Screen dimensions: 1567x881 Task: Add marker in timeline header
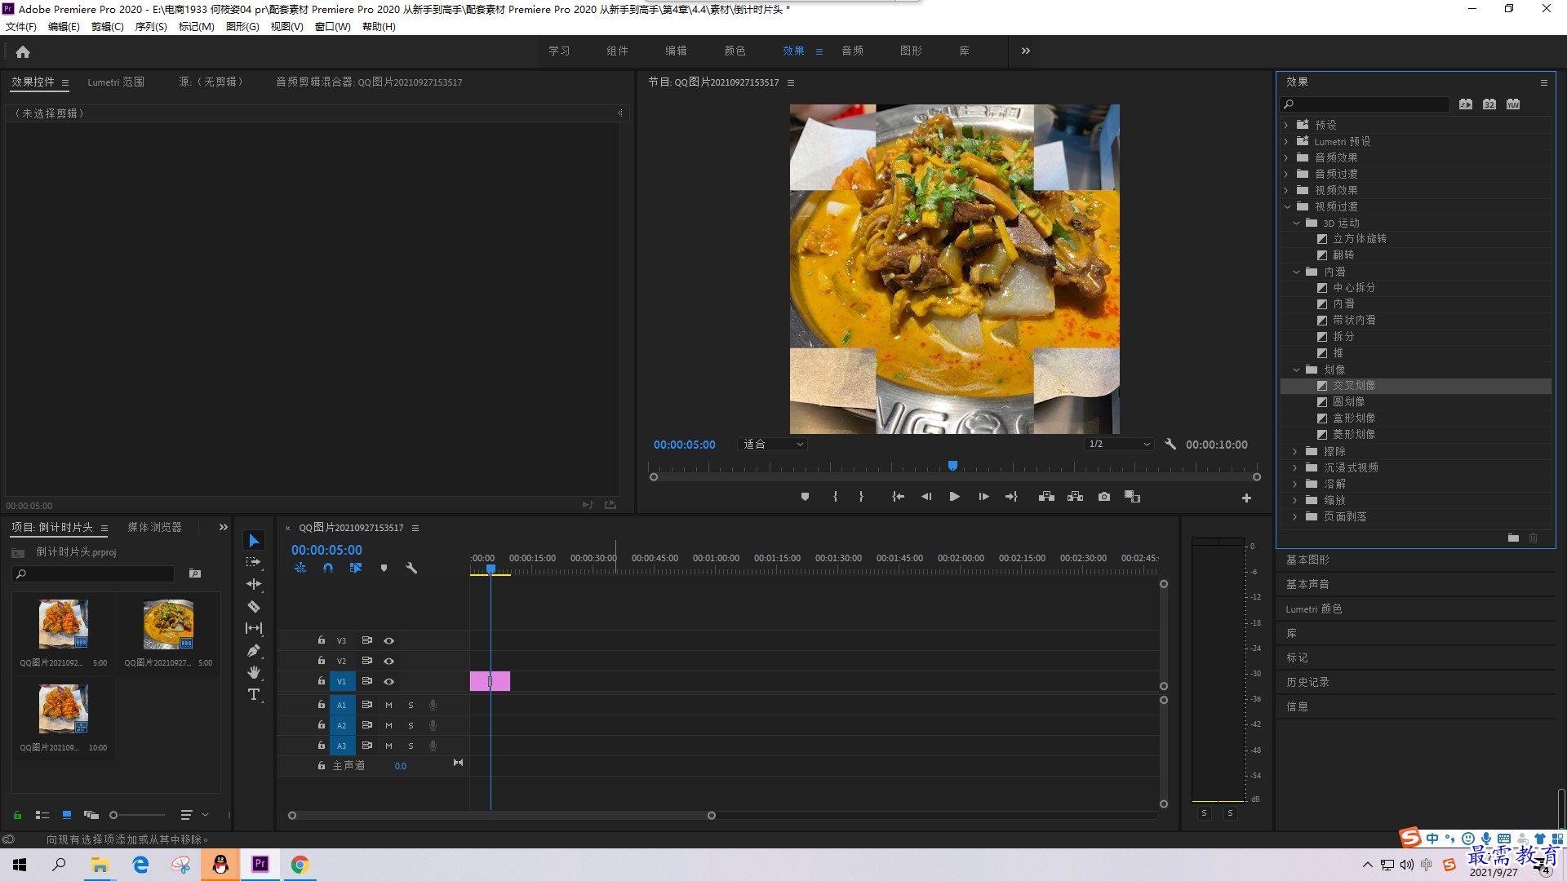384,568
